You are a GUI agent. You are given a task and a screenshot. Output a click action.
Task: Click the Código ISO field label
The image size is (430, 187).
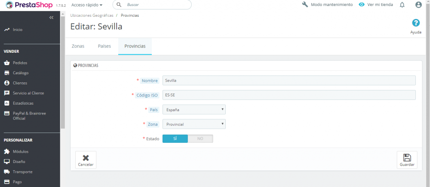147,95
